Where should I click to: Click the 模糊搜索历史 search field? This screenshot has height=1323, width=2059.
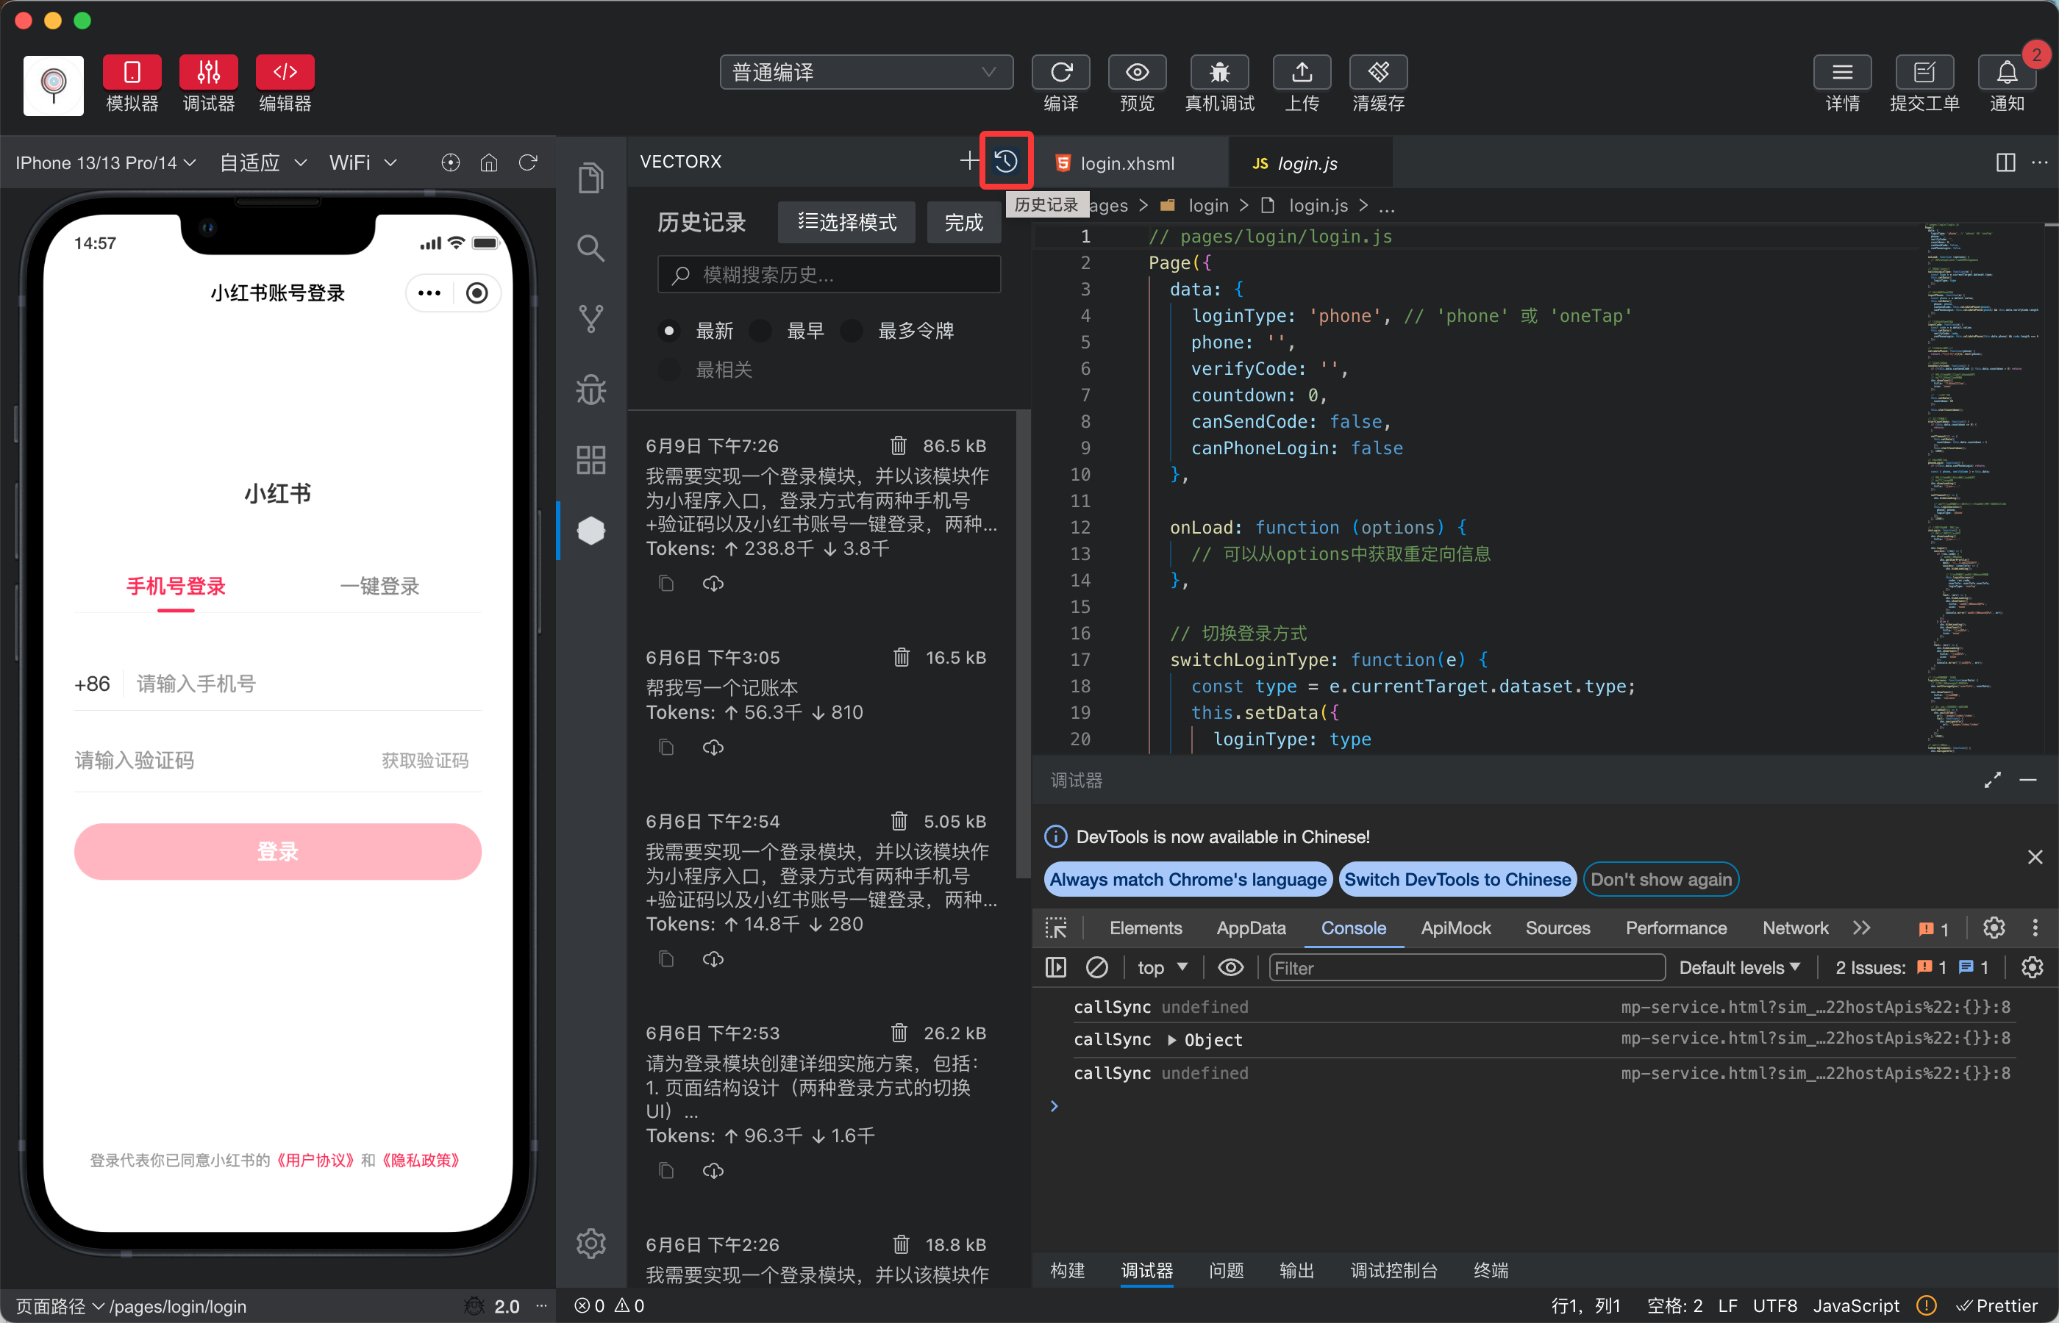click(829, 275)
